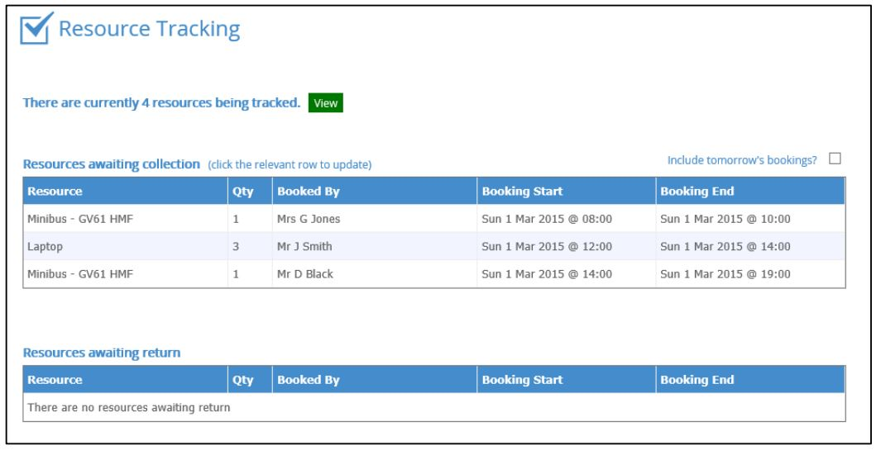
Task: Tick the Include tomorrow's bookings checkbox
Action: [835, 159]
